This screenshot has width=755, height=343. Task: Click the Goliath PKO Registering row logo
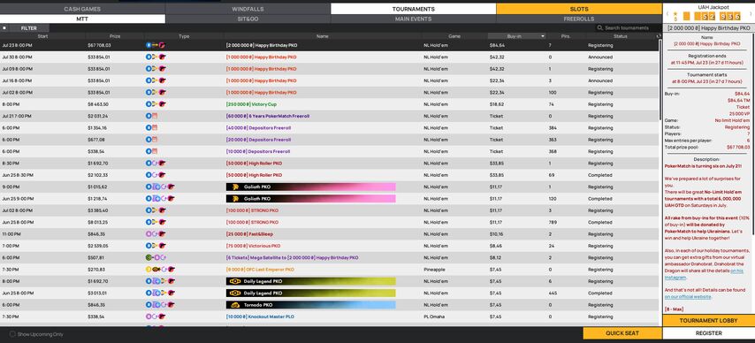235,187
